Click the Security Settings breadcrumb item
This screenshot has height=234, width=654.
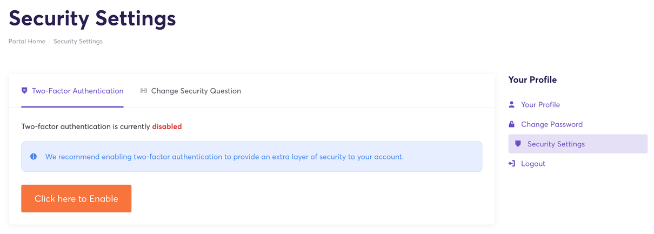coord(78,42)
